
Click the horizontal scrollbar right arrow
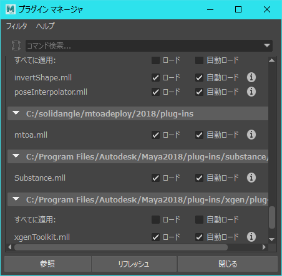(x=264, y=247)
